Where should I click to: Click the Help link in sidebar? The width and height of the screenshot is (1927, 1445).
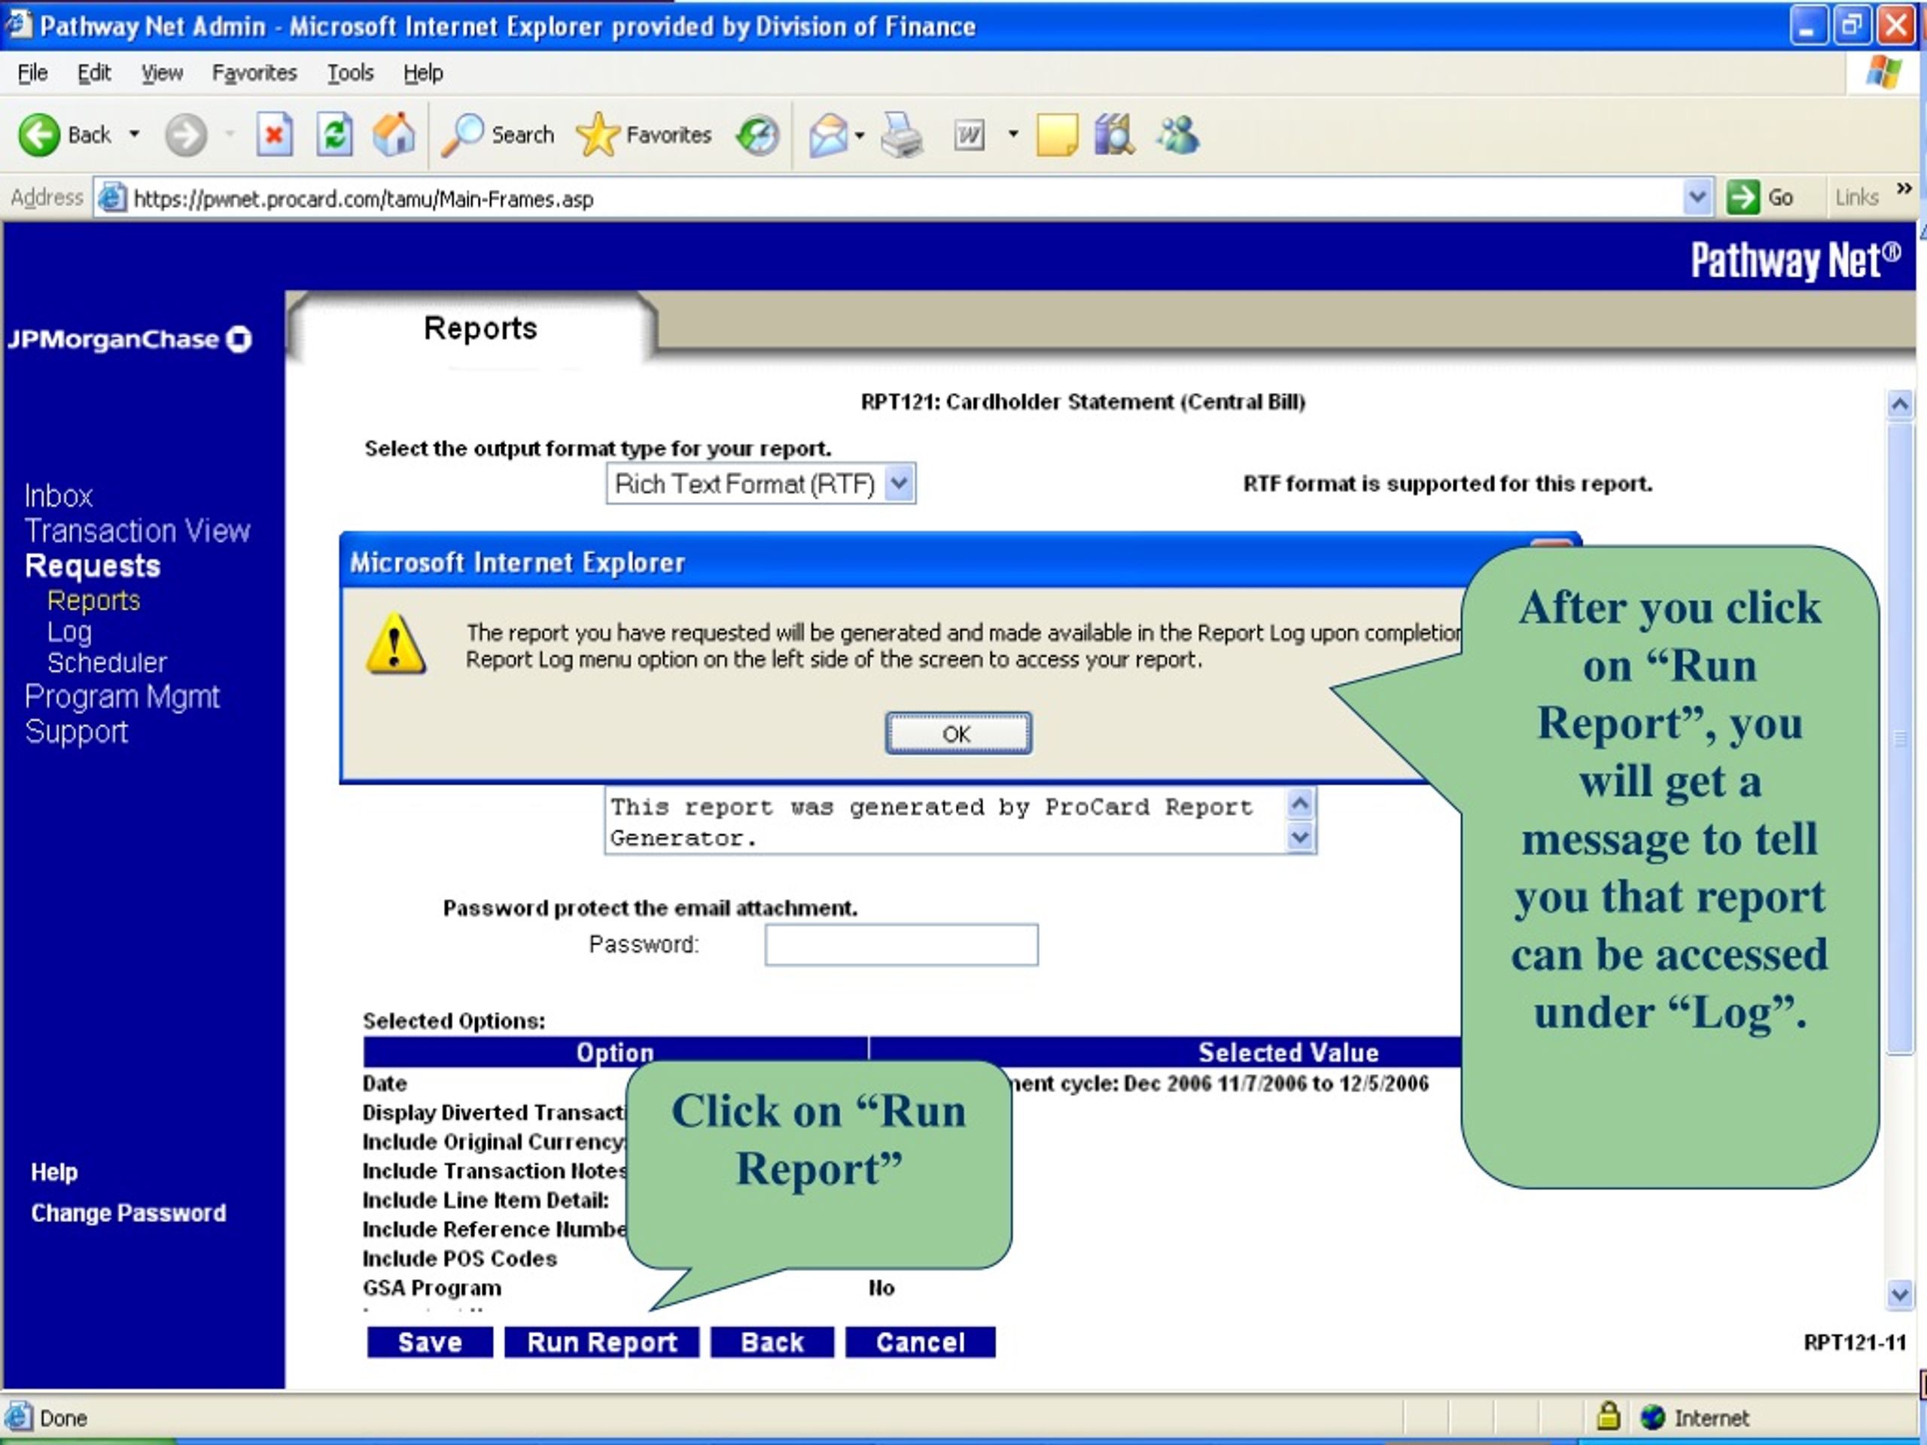[54, 1173]
